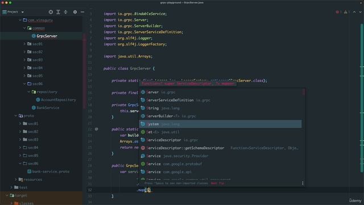
Task: Choose Set java.util completion
Action: [x=220, y=132]
